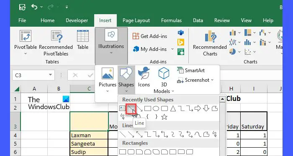Select column header H

[x=231, y=89]
